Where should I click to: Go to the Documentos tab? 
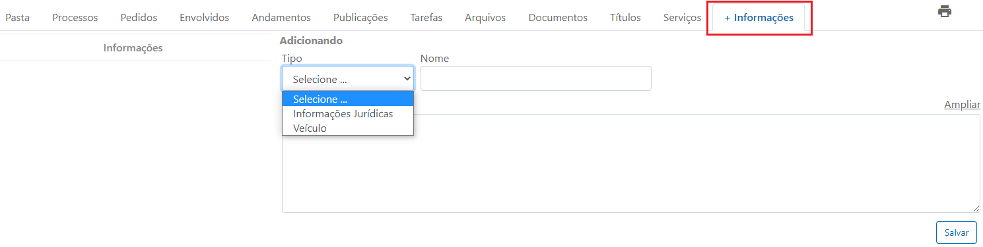(x=558, y=18)
